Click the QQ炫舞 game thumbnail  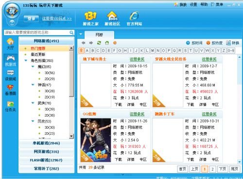[x=96, y=140]
